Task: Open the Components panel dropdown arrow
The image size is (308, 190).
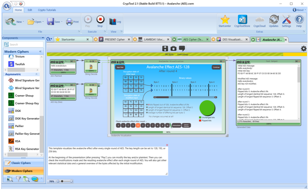Action: (x=43, y=38)
